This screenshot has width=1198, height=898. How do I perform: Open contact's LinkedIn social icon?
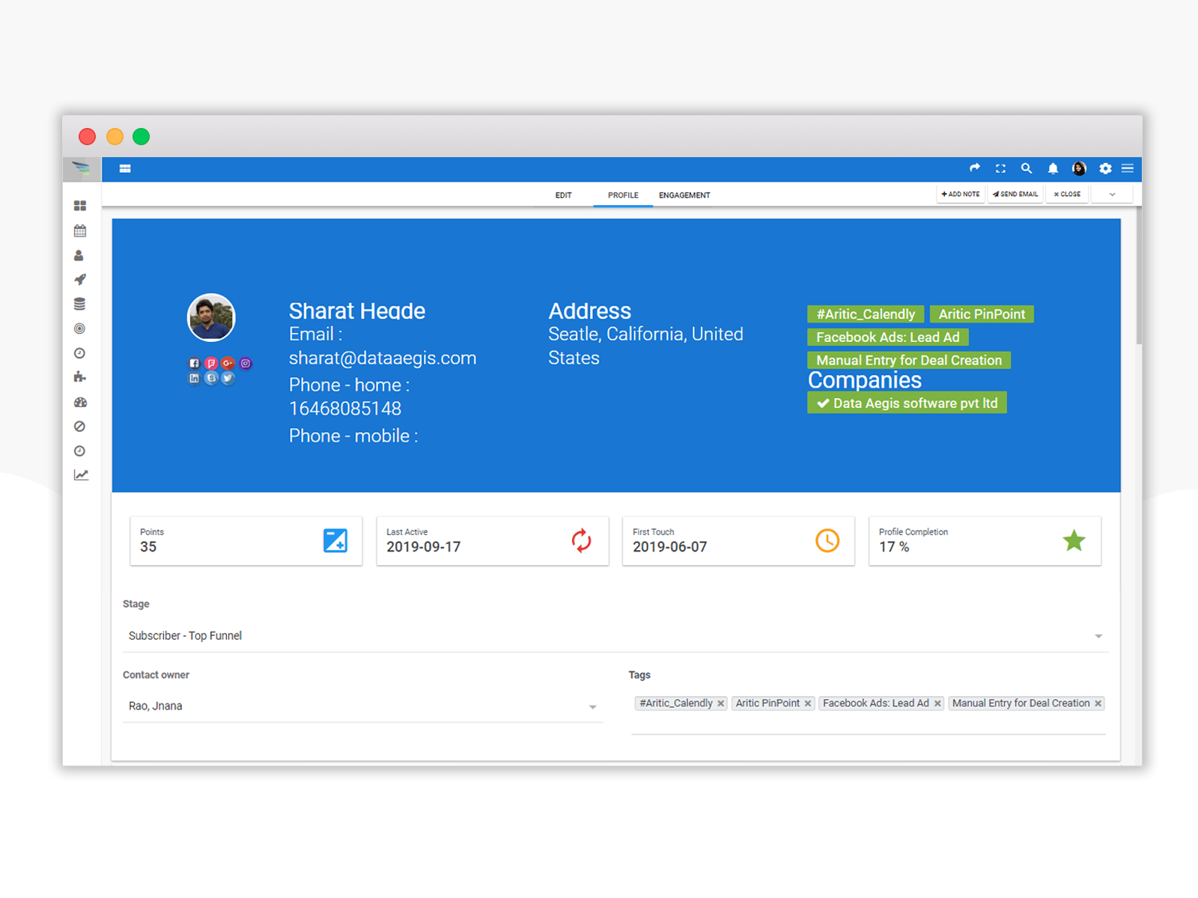tap(194, 378)
